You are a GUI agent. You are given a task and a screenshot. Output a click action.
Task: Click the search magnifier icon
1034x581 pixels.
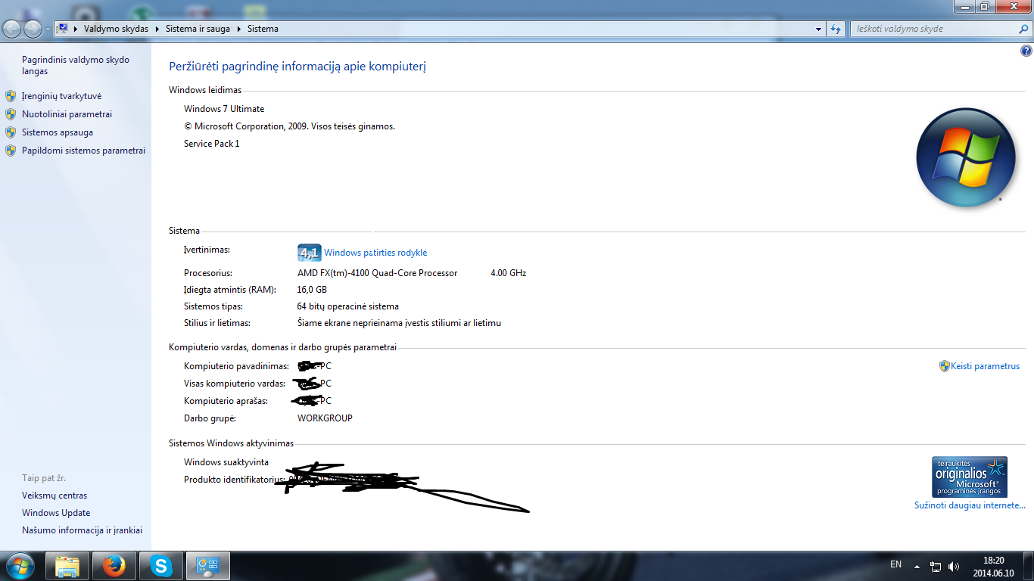tap(1023, 29)
